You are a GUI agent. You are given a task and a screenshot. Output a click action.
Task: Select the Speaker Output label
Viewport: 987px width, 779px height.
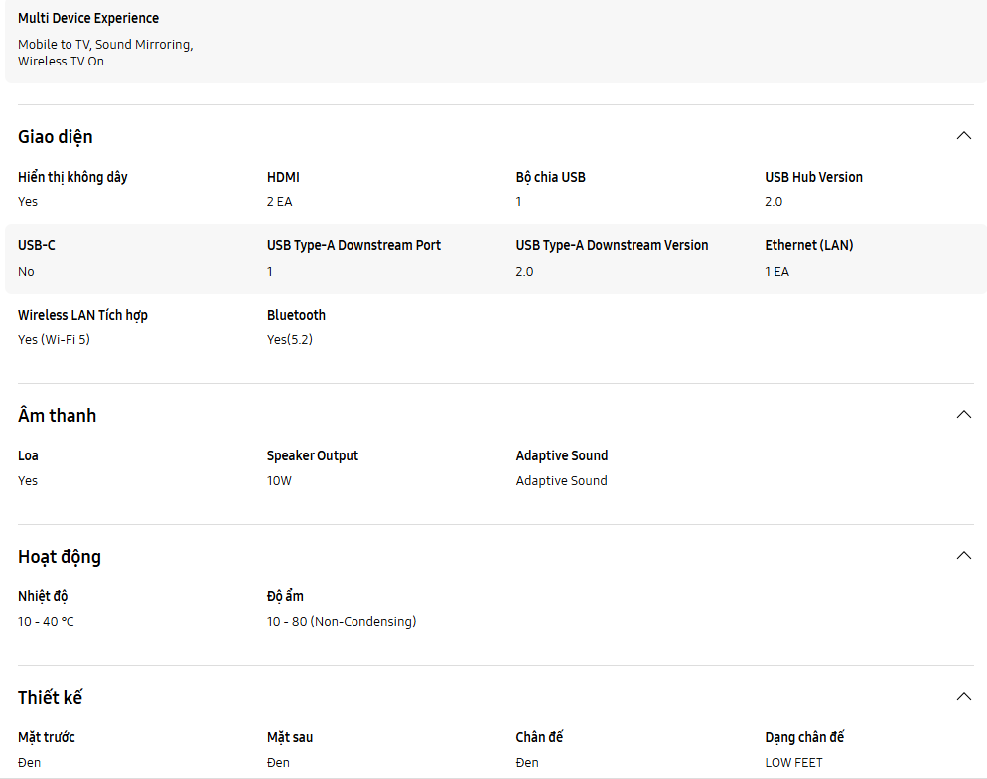[x=313, y=456]
